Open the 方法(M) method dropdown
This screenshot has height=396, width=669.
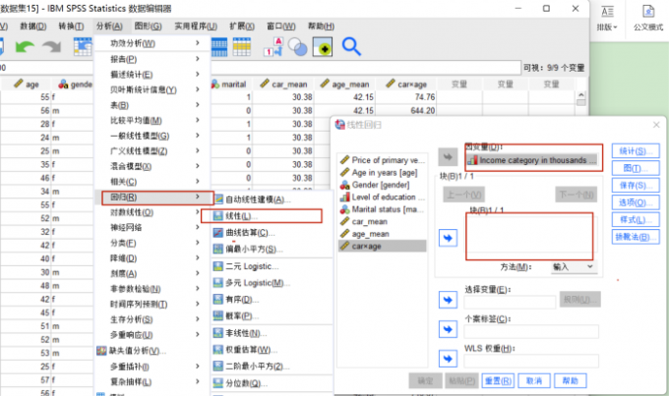pos(573,267)
